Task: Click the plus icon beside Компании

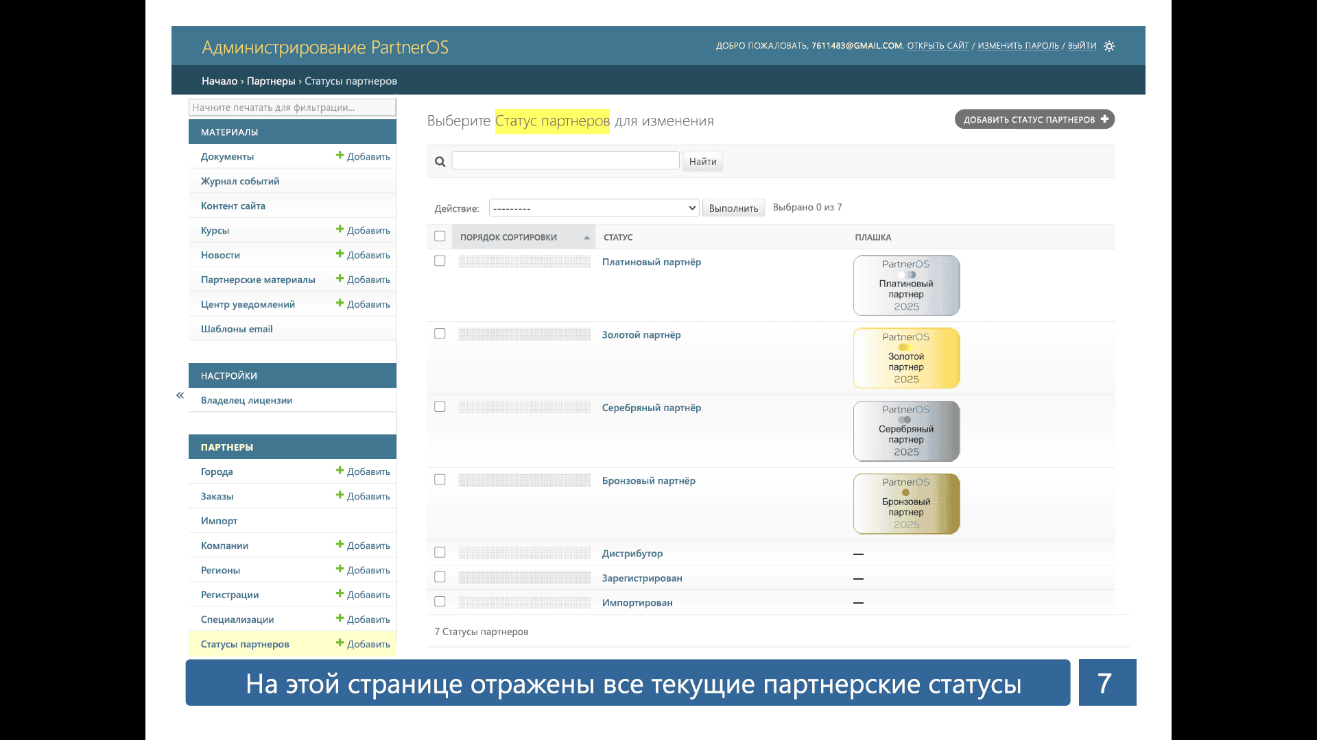Action: tap(340, 545)
